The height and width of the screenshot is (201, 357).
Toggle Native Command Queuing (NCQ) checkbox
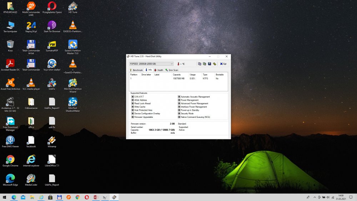pos(179,117)
